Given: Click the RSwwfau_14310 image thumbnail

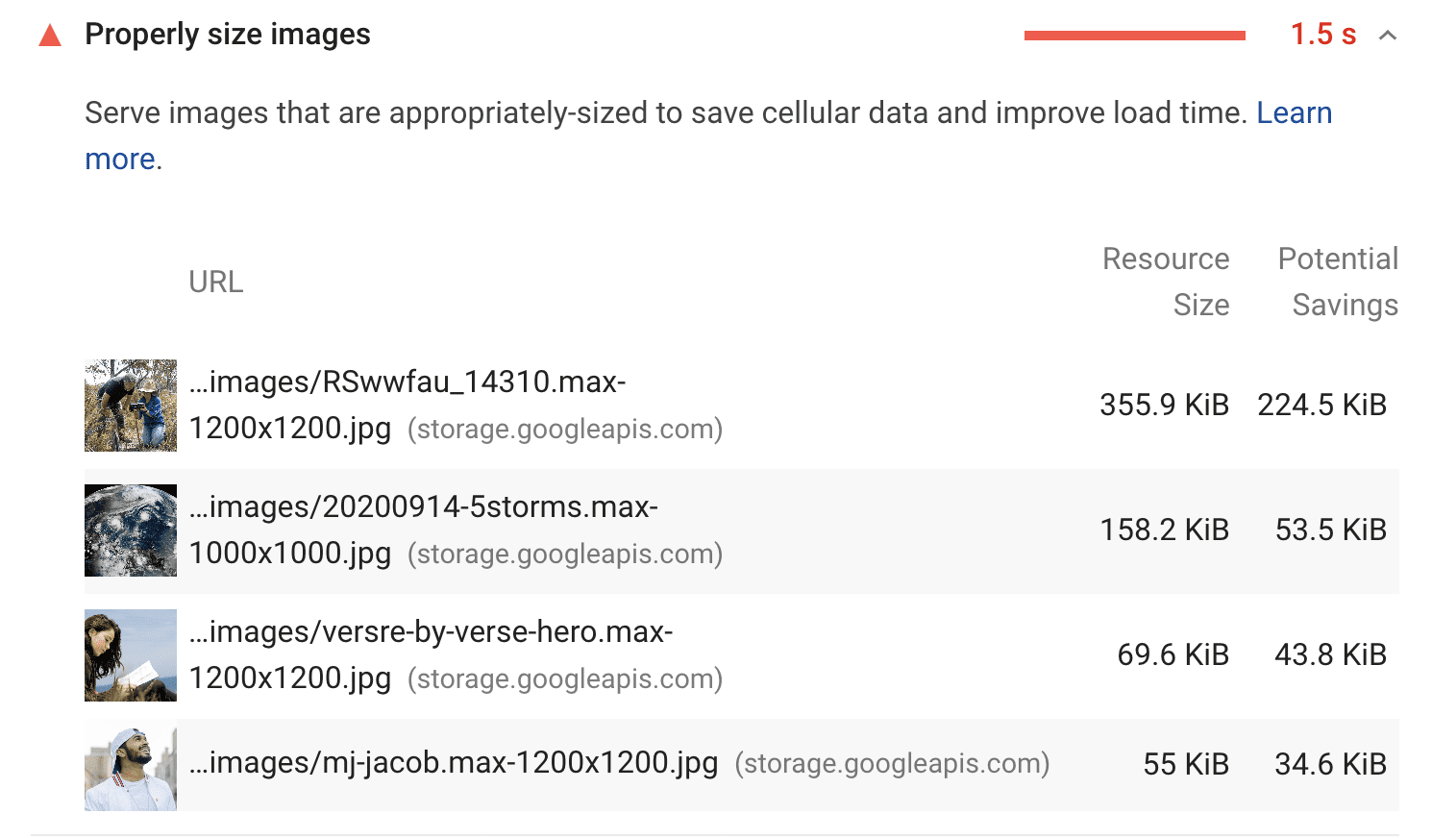Looking at the screenshot, I should [x=130, y=405].
